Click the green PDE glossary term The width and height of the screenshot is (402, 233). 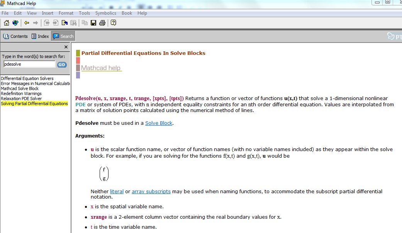click(80, 105)
